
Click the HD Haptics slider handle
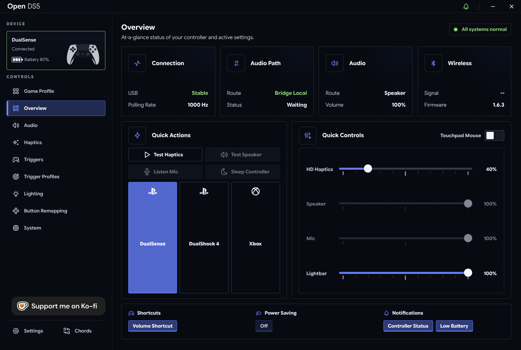click(368, 168)
